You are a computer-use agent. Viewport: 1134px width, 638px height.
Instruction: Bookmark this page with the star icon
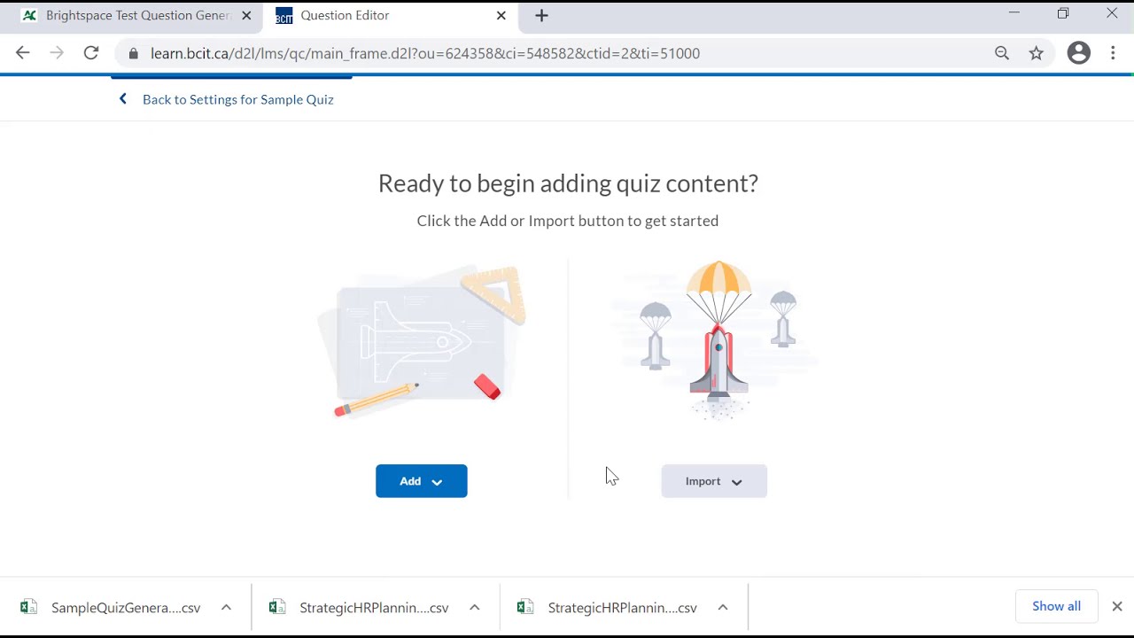pyautogui.click(x=1037, y=53)
